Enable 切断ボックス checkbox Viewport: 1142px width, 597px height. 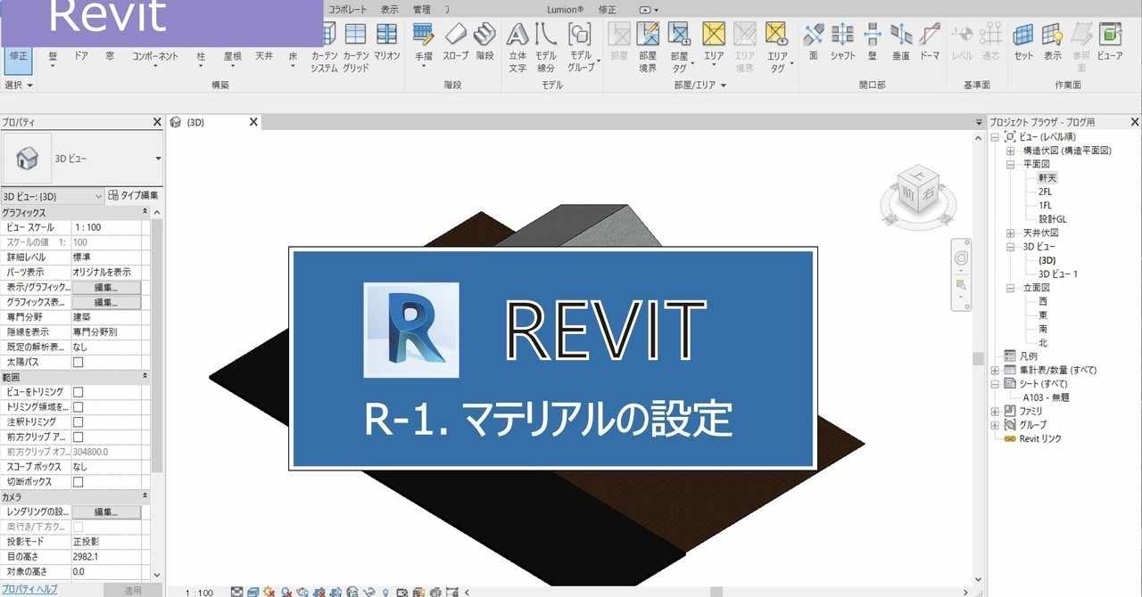click(78, 482)
